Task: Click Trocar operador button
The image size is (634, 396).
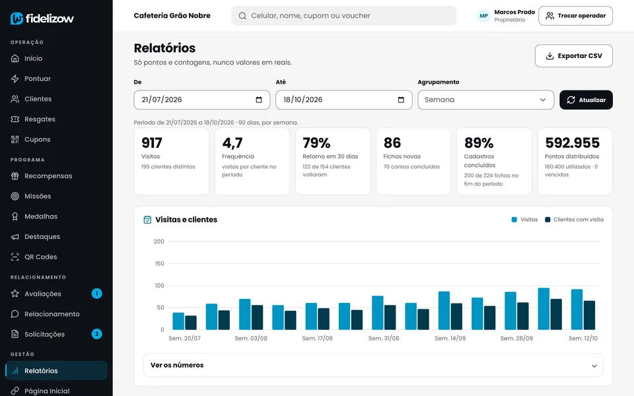Action: coord(575,16)
